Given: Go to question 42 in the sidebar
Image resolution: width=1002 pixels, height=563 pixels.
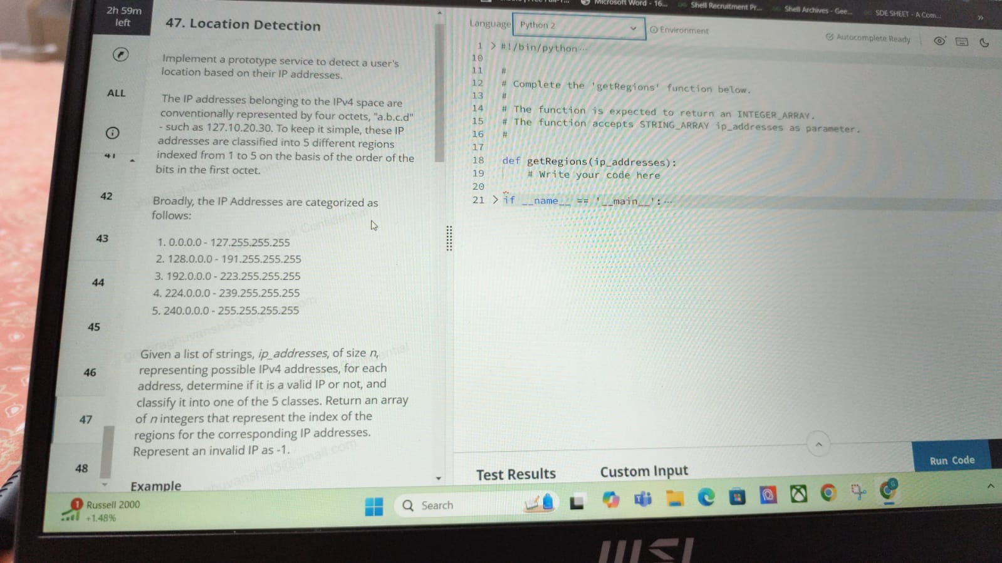Looking at the screenshot, I should click(x=107, y=196).
